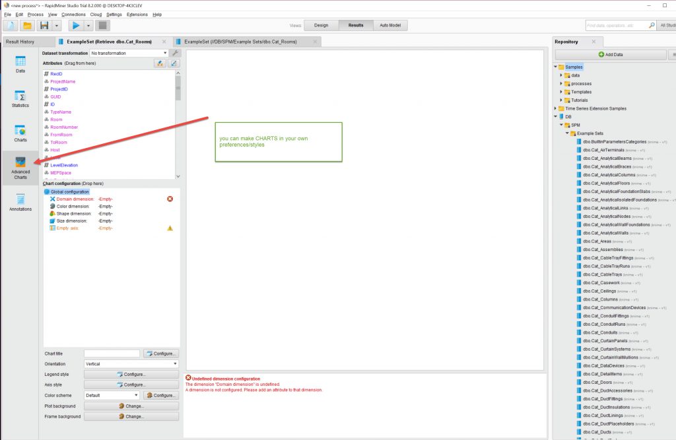Click Change button for Plot background
The image size is (676, 440).
point(131,406)
